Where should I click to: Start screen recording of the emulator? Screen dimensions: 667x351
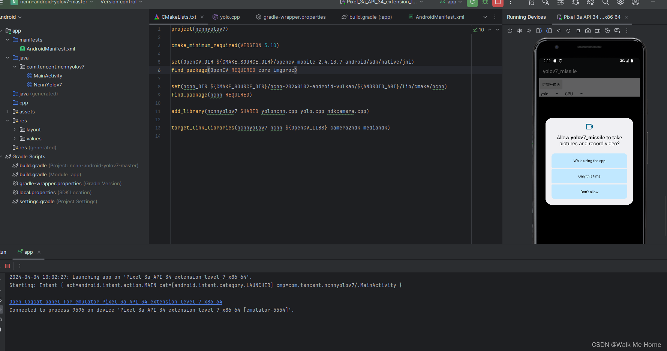[598, 31]
